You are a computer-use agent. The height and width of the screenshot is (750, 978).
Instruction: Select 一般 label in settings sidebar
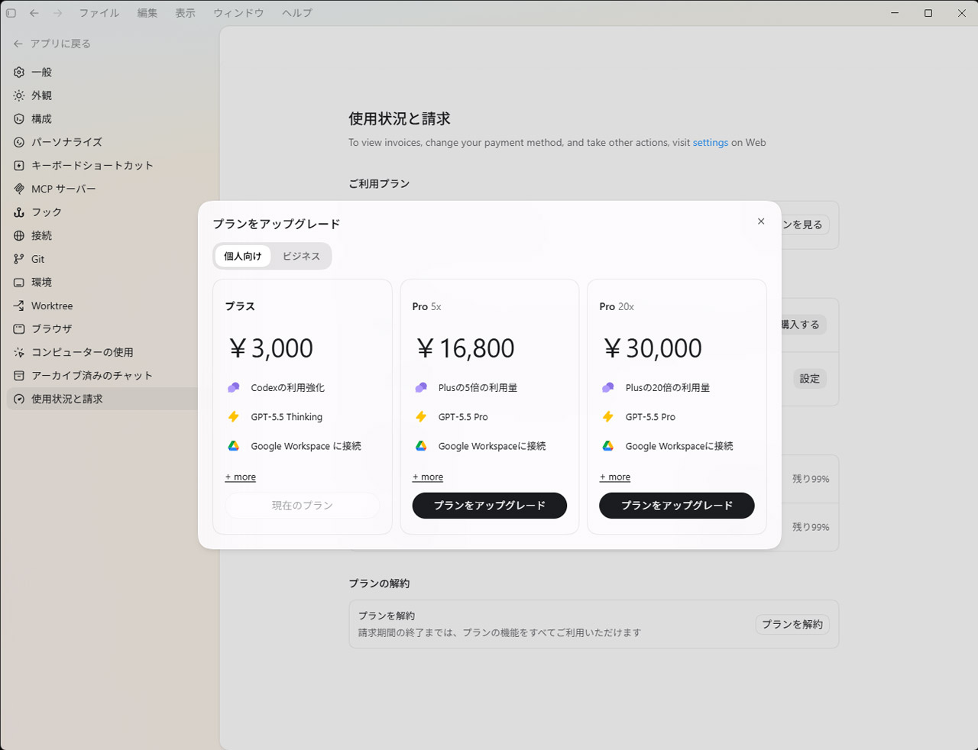(42, 72)
